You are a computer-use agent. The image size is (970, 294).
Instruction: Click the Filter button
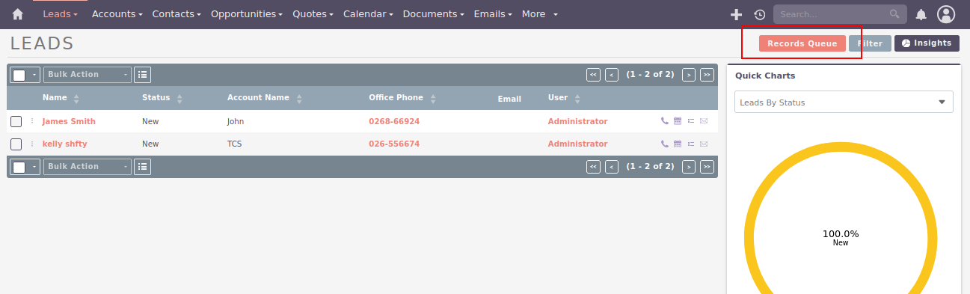(x=870, y=43)
